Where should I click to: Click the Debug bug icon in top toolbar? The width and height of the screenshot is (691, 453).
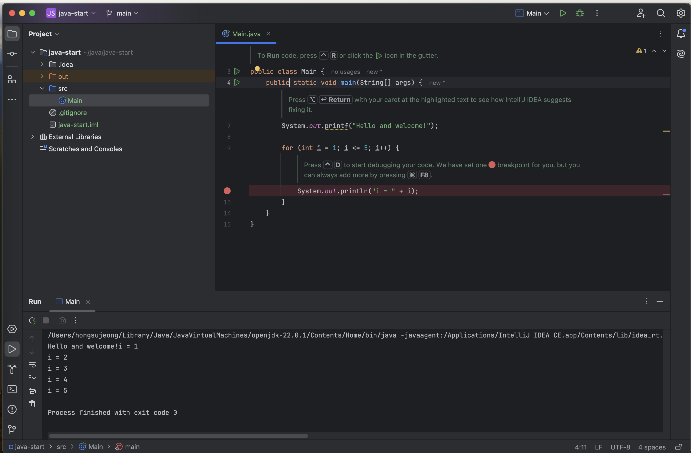tap(580, 13)
